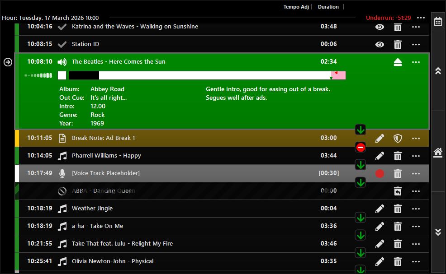This screenshot has width=446, height=274.
Task: Open more options for Walking on Sunshine
Action: (x=416, y=27)
